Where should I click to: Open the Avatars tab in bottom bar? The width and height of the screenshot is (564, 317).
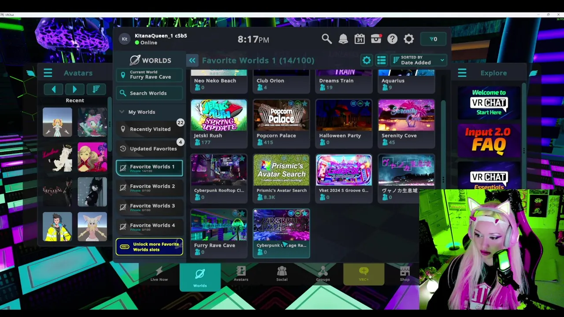click(241, 274)
